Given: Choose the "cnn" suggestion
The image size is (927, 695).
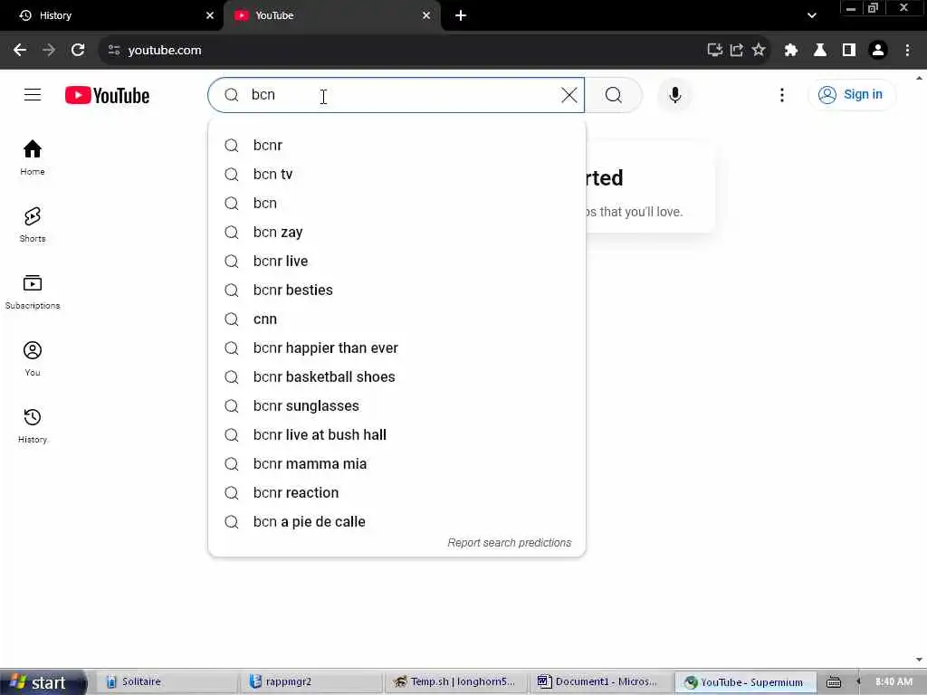Looking at the screenshot, I should pos(397,319).
